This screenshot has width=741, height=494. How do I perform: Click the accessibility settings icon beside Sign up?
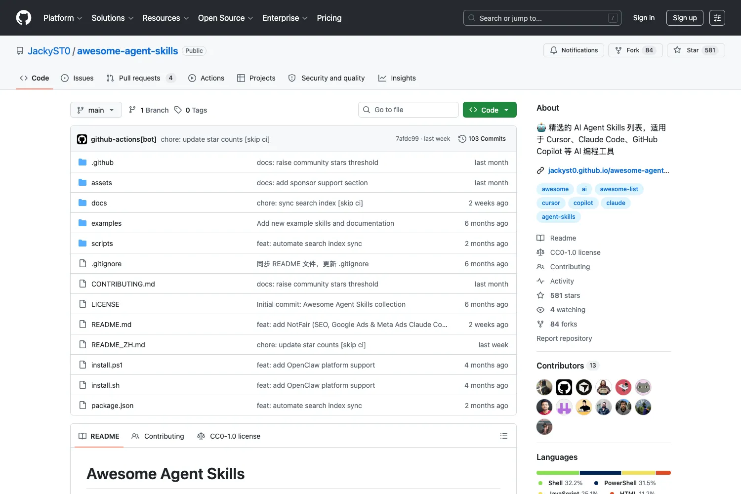tap(717, 18)
